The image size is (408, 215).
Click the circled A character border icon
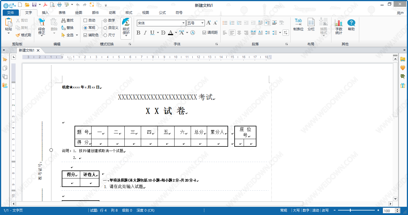[193, 33]
